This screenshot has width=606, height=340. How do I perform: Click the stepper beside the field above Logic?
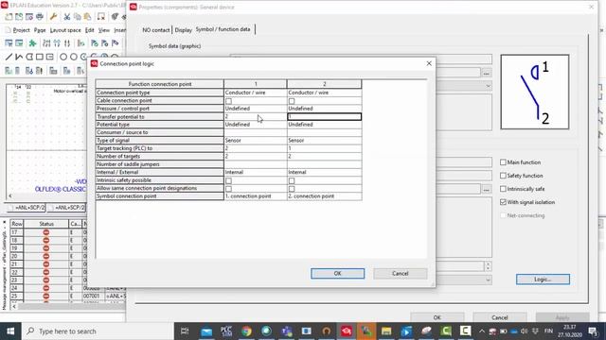pos(488,266)
